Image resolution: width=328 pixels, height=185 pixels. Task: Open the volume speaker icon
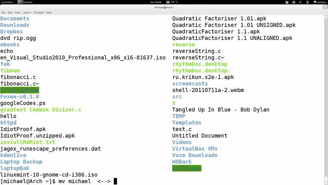(x=301, y=2)
